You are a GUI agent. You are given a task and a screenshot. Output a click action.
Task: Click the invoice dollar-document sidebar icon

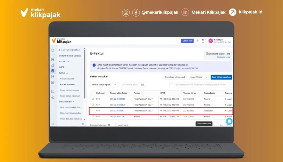[x=53, y=59]
